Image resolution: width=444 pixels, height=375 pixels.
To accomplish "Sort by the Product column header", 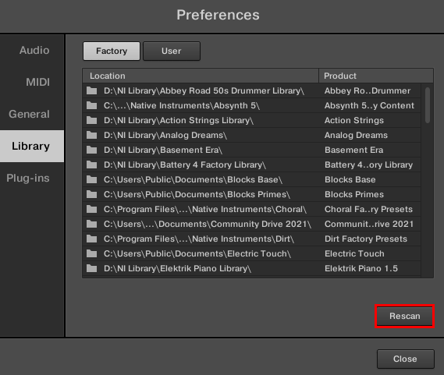I will (x=376, y=76).
